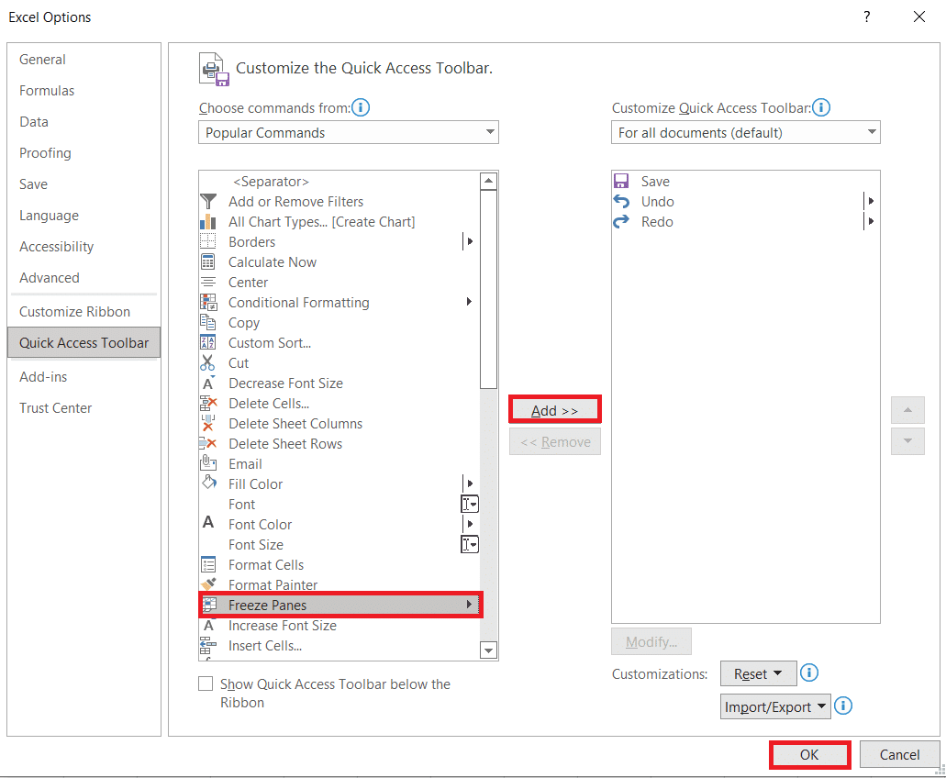Click the info icon beside Choose commands from
This screenshot has height=778, width=946.
(x=361, y=107)
